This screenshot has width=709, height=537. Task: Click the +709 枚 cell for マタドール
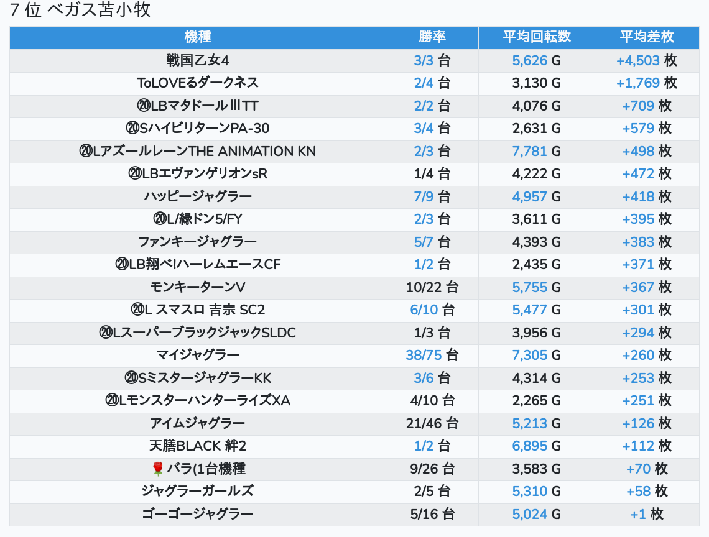pyautogui.click(x=647, y=106)
